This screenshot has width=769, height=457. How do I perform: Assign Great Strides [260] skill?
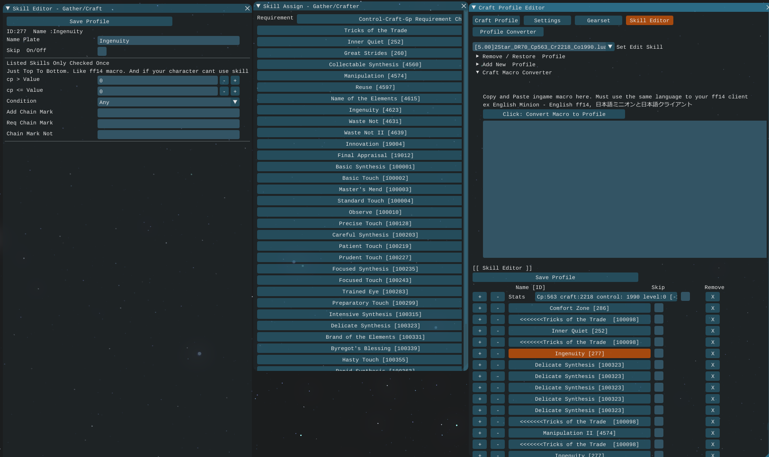[359, 53]
